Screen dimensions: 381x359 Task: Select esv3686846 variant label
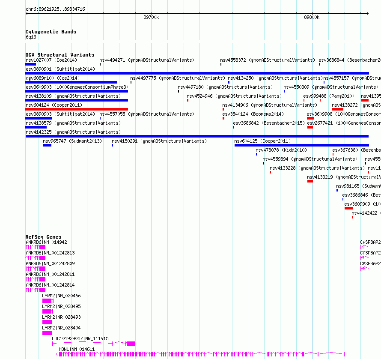[361, 195]
